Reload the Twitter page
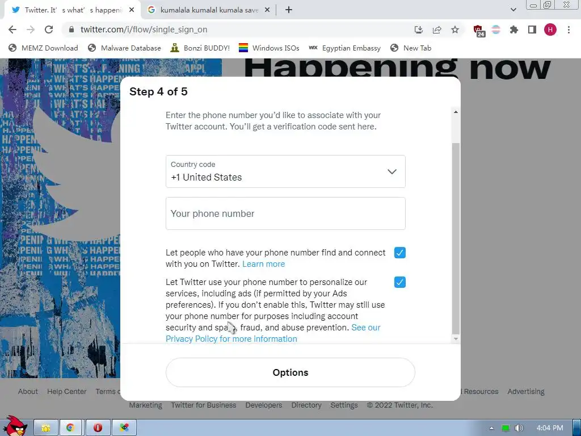The width and height of the screenshot is (581, 436). pyautogui.click(x=49, y=30)
